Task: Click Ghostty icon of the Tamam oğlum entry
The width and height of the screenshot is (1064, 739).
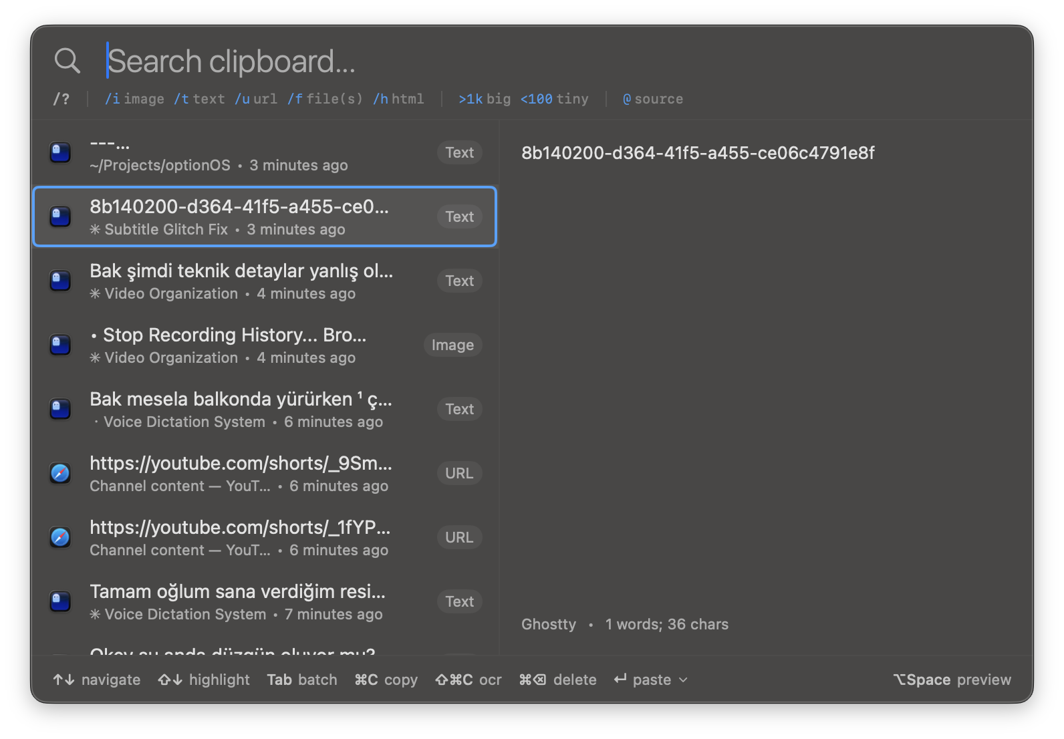Action: click(61, 601)
